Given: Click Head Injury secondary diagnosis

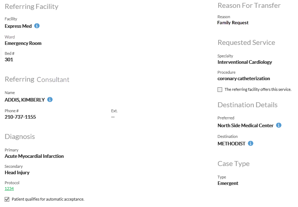Looking at the screenshot, I should pos(17,172).
